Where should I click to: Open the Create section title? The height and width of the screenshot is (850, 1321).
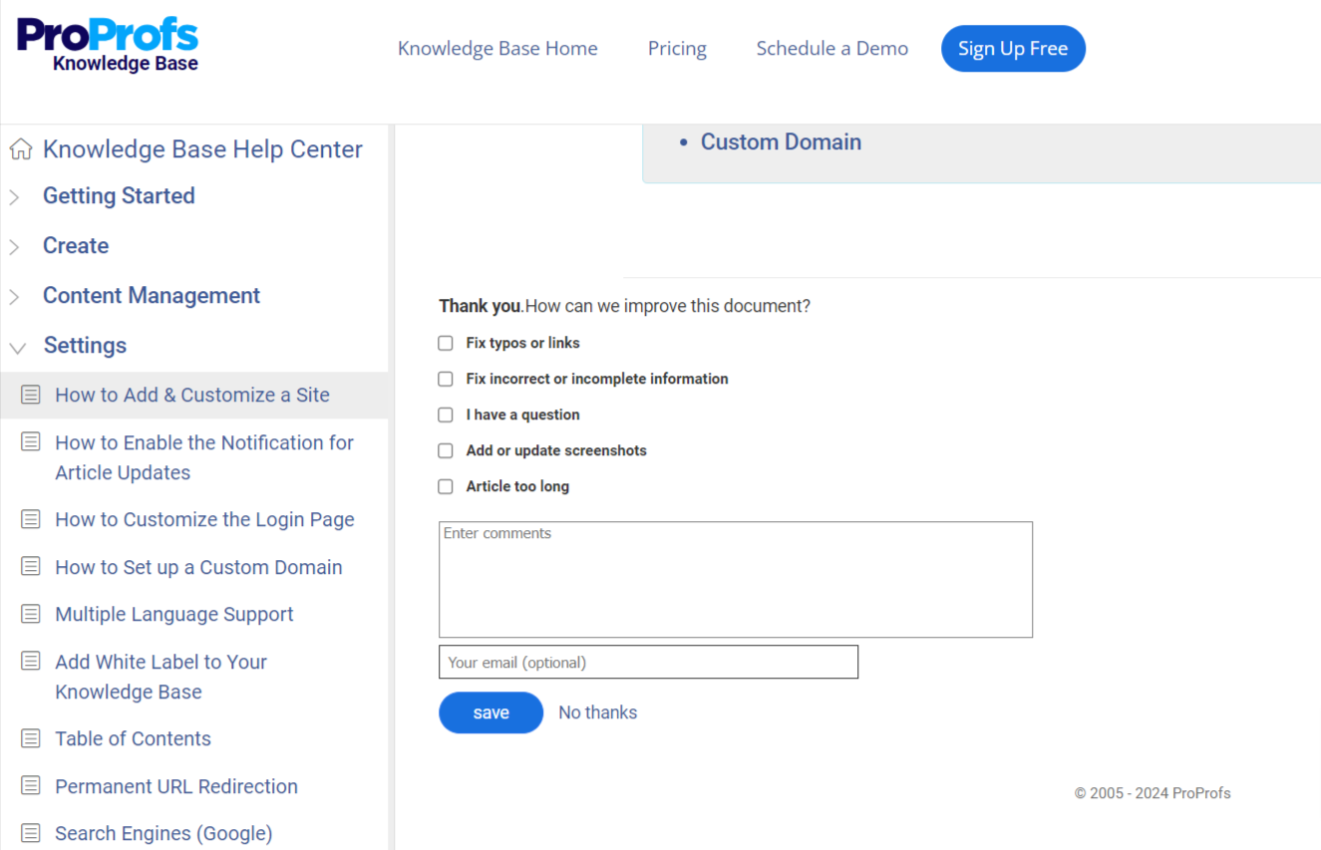pos(76,245)
